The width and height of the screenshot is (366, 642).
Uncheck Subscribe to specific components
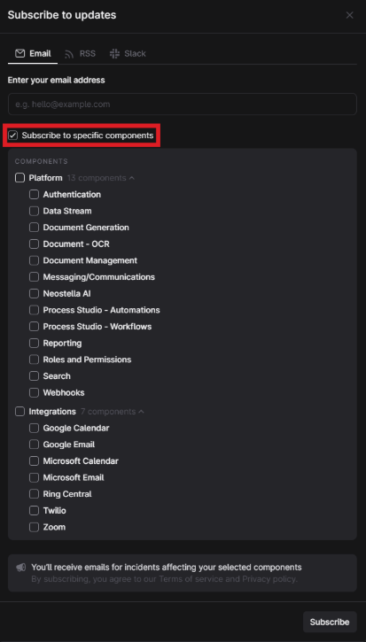13,135
